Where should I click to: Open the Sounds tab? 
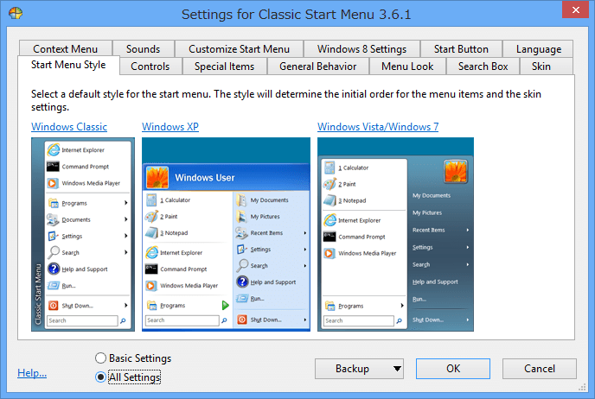point(143,49)
